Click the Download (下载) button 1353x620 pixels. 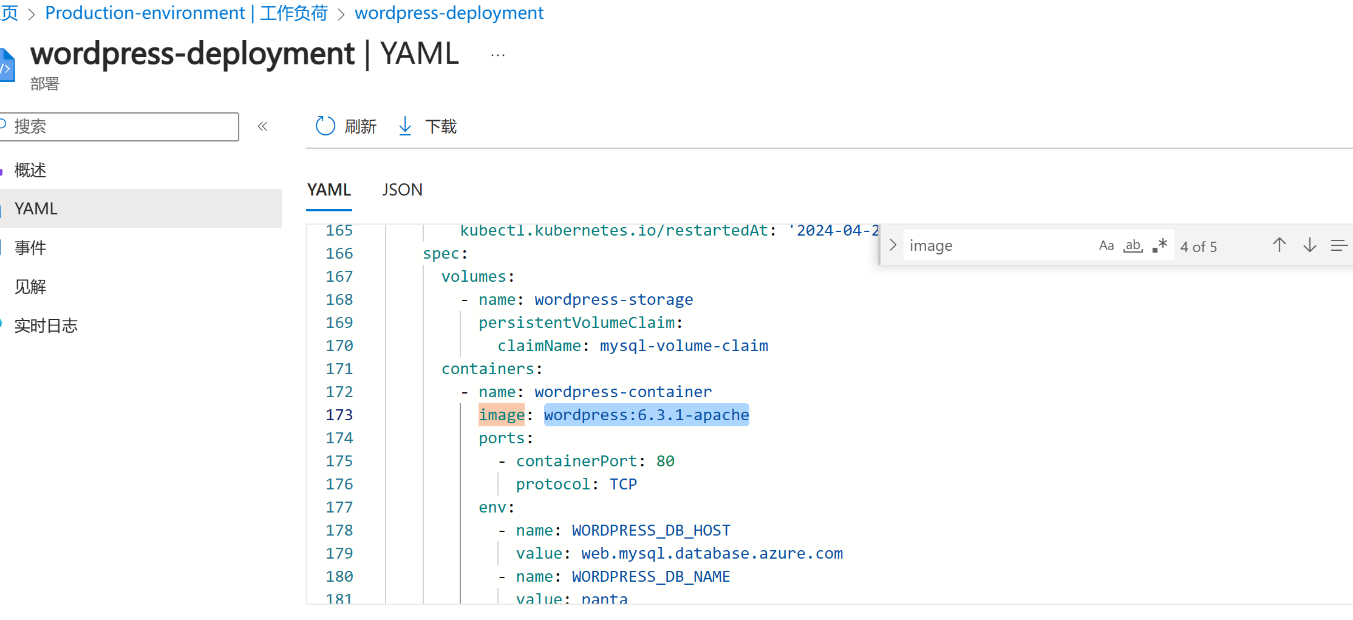(428, 126)
